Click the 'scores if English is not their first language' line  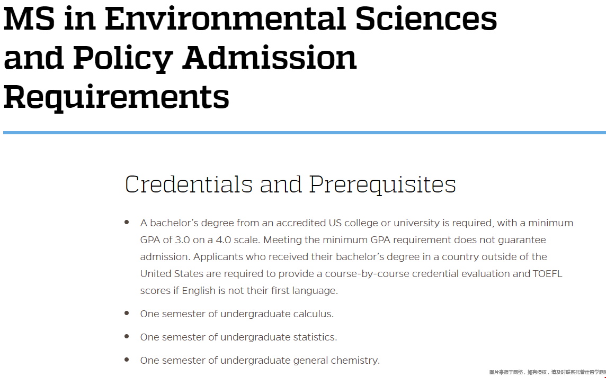(239, 291)
